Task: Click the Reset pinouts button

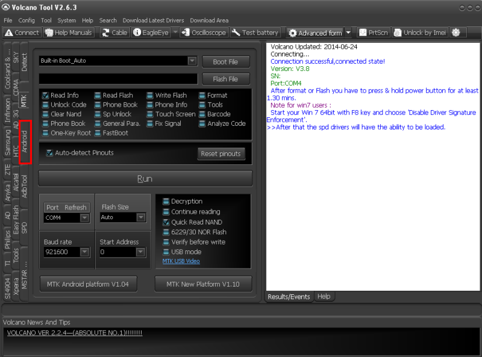Action: tap(221, 154)
